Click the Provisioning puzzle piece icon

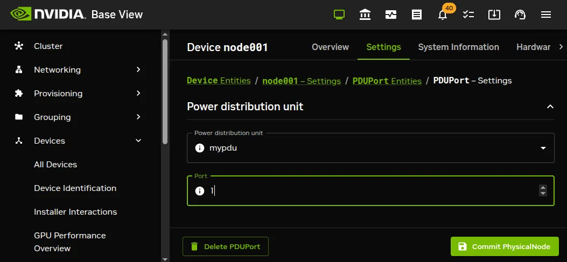19,93
